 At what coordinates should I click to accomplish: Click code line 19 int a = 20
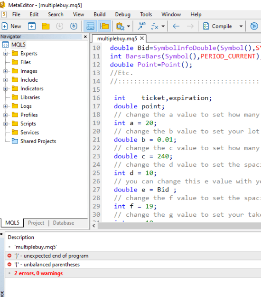click(x=135, y=123)
